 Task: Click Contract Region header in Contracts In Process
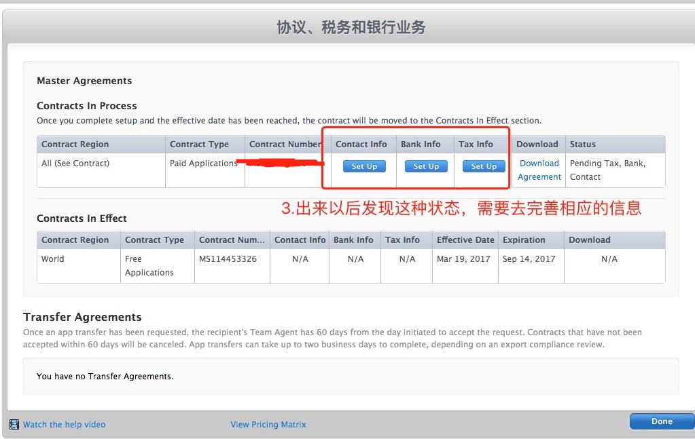point(75,145)
